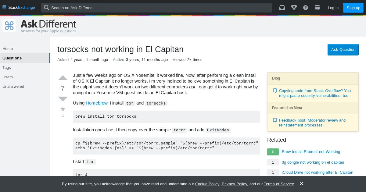Click the search magnifier icon
The height and width of the screenshot is (192, 366).
point(46,8)
